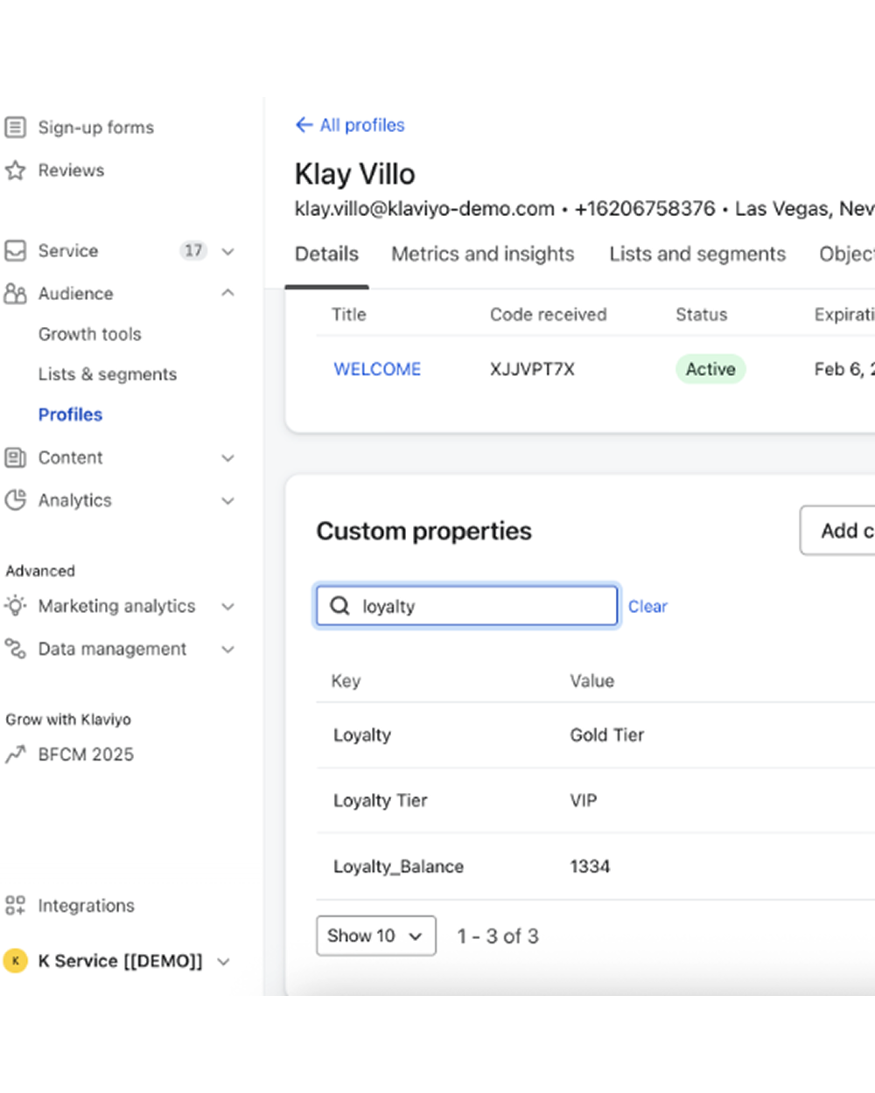Image resolution: width=875 pixels, height=1093 pixels.
Task: Click the Marketing analytics lightbulb icon
Action: (x=16, y=606)
